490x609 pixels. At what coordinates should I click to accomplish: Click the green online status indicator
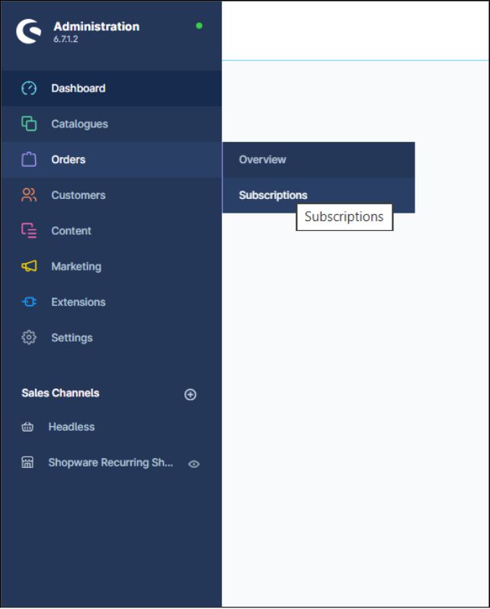(199, 26)
